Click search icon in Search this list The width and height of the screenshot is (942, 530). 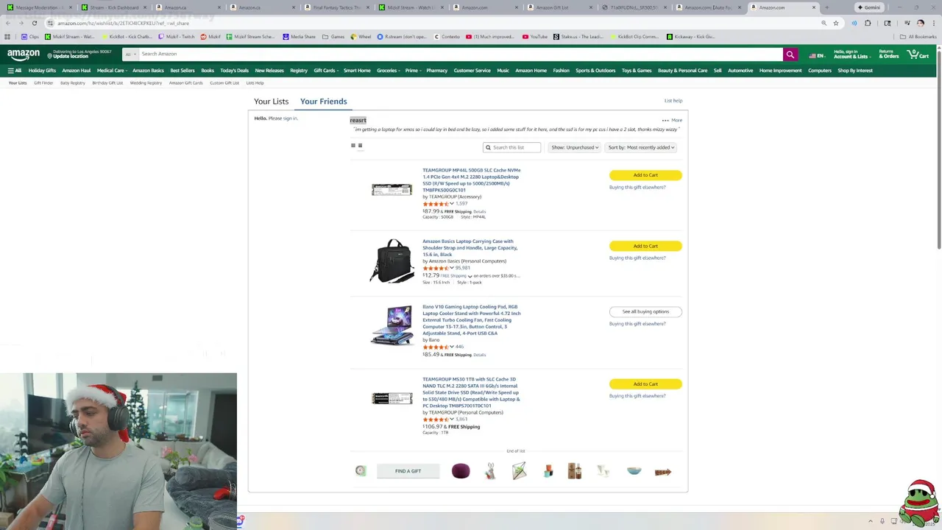[x=487, y=147]
